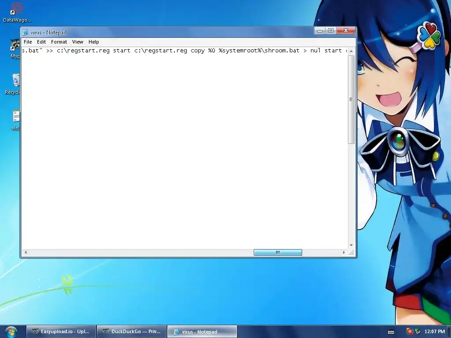This screenshot has height=338, width=451.
Task: Open the Format menu in Notepad
Action: tap(59, 42)
